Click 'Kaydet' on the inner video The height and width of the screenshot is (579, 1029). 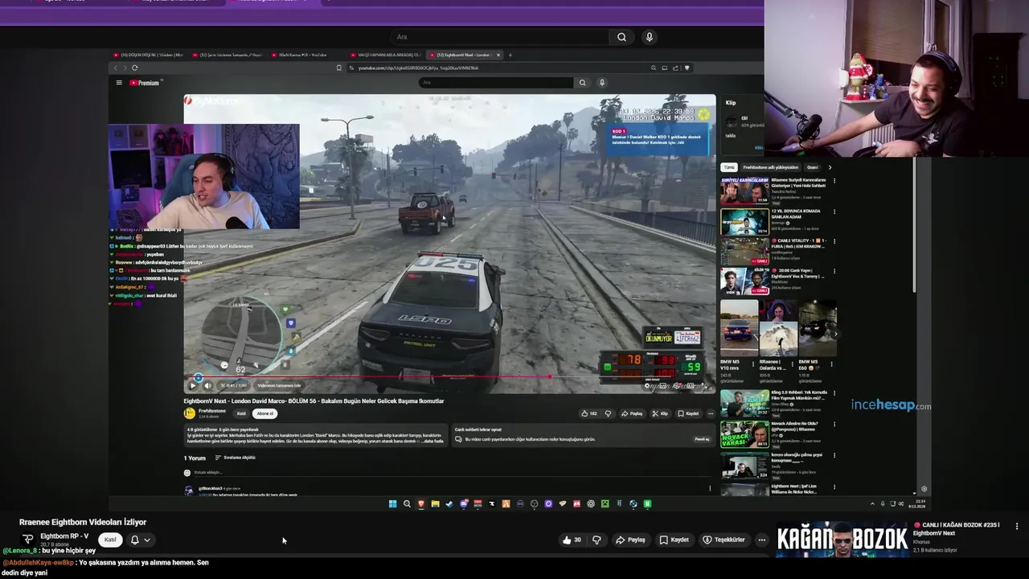[688, 413]
